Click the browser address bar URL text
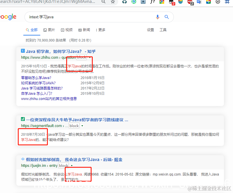Viewport: 233px width, 193px height. 48,2
